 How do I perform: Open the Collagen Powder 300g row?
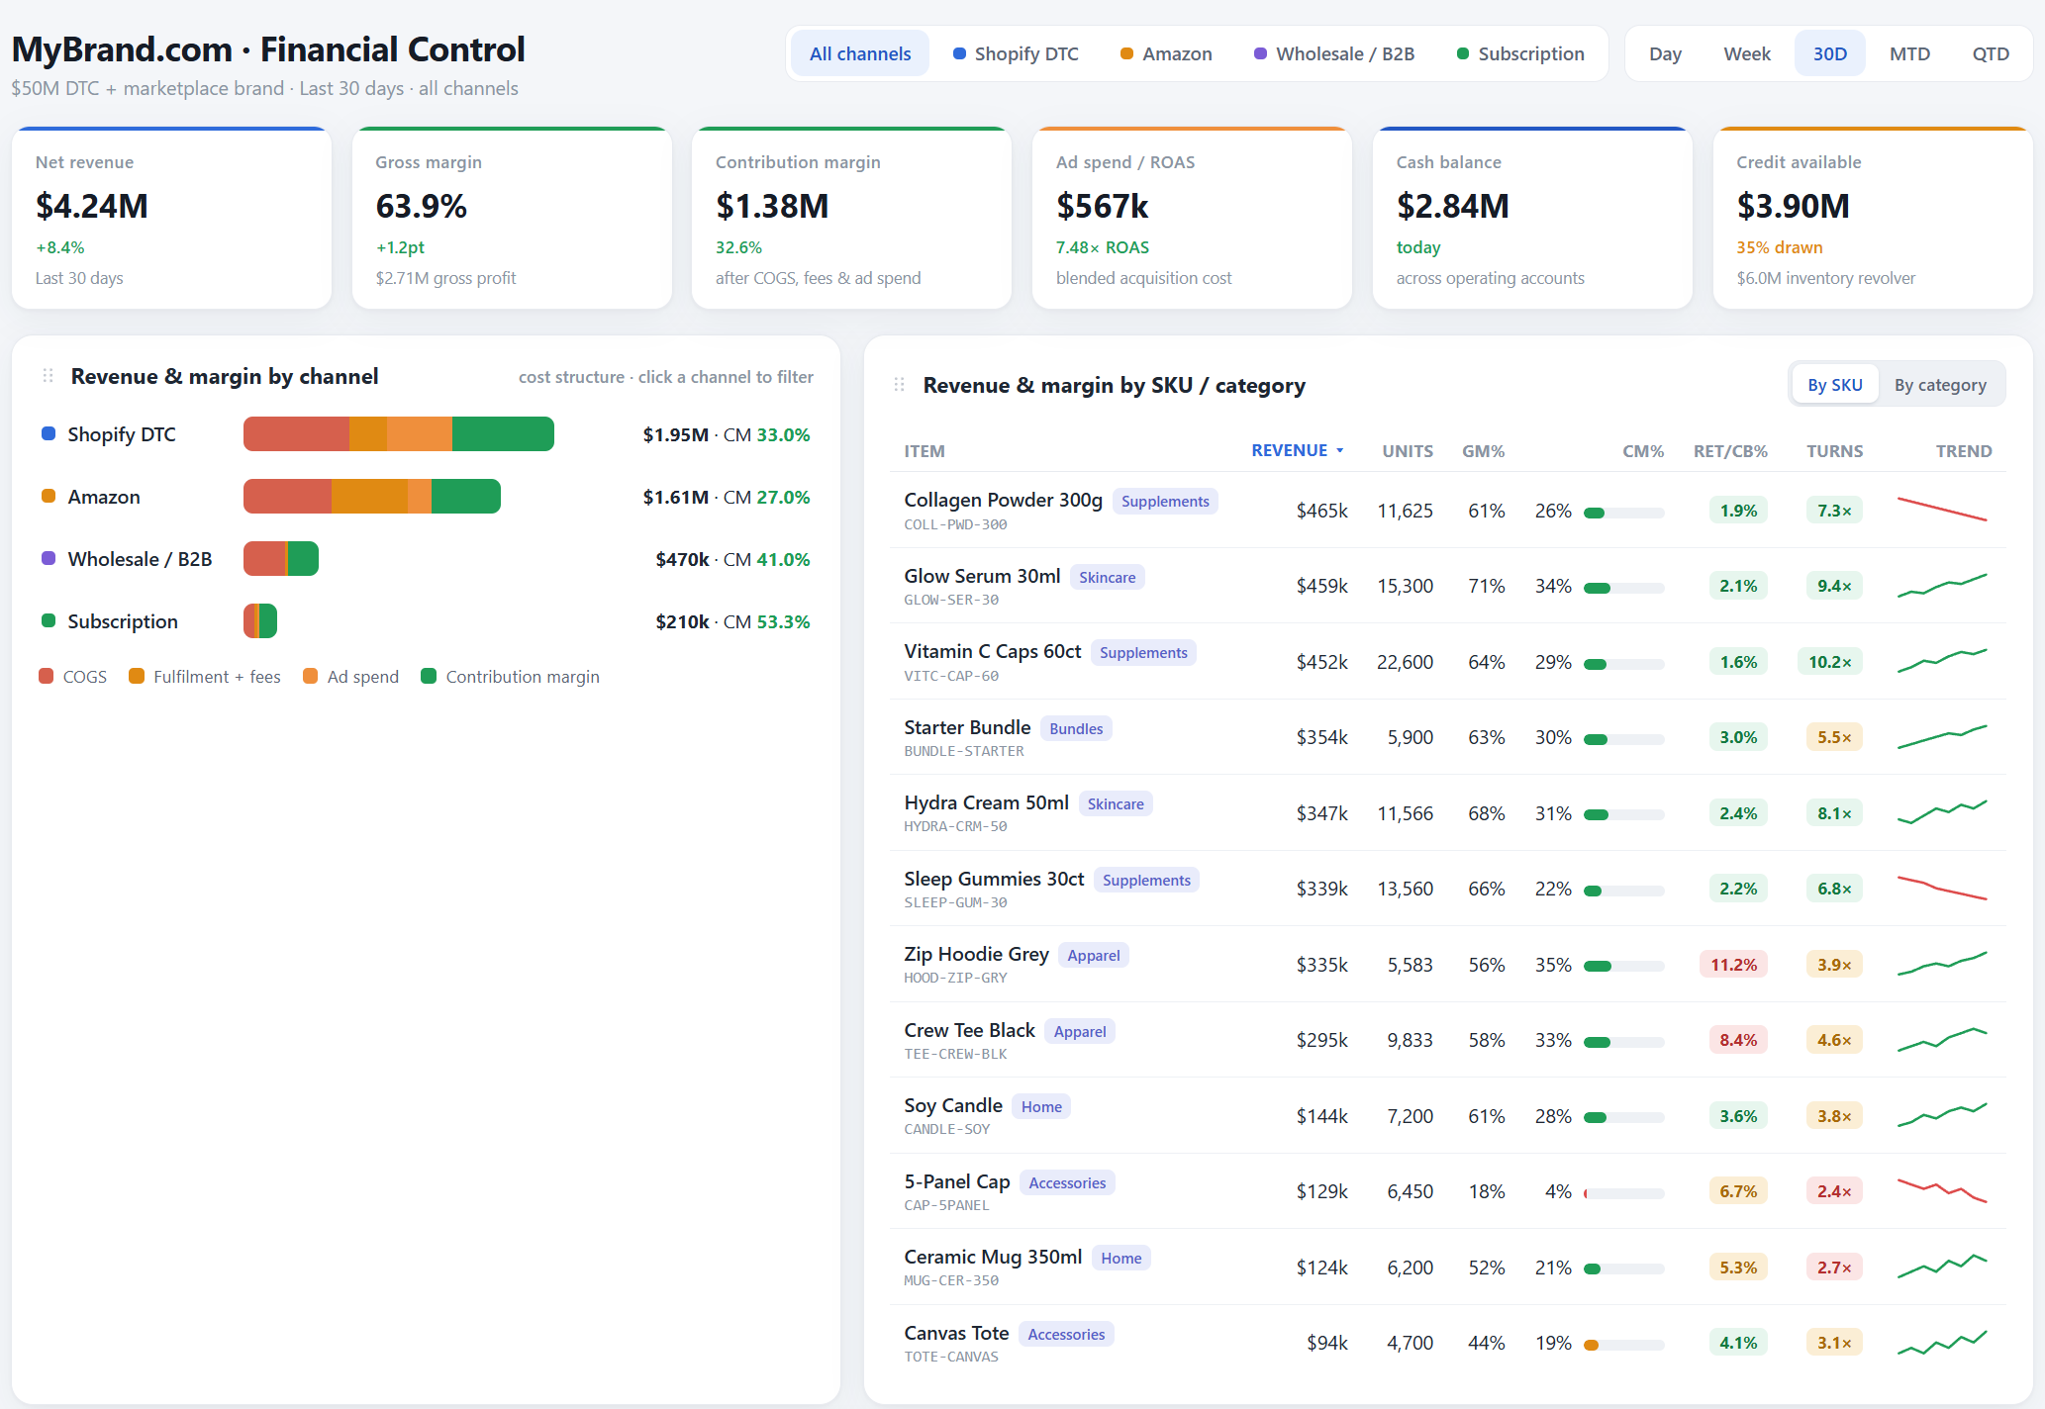1449,511
